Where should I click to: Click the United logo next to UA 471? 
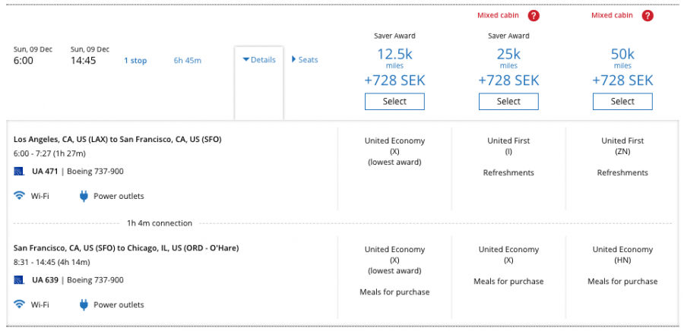[x=19, y=172]
